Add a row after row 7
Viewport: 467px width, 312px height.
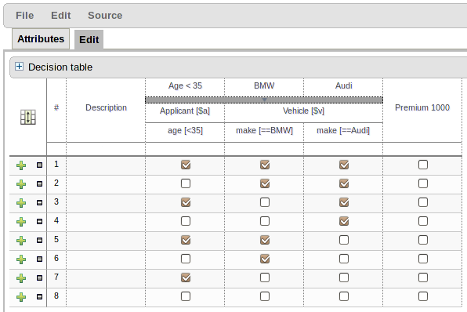21,278
